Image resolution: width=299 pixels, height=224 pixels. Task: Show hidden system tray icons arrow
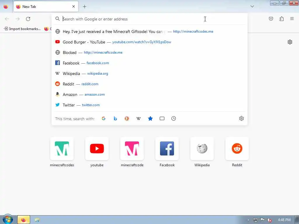click(248, 220)
